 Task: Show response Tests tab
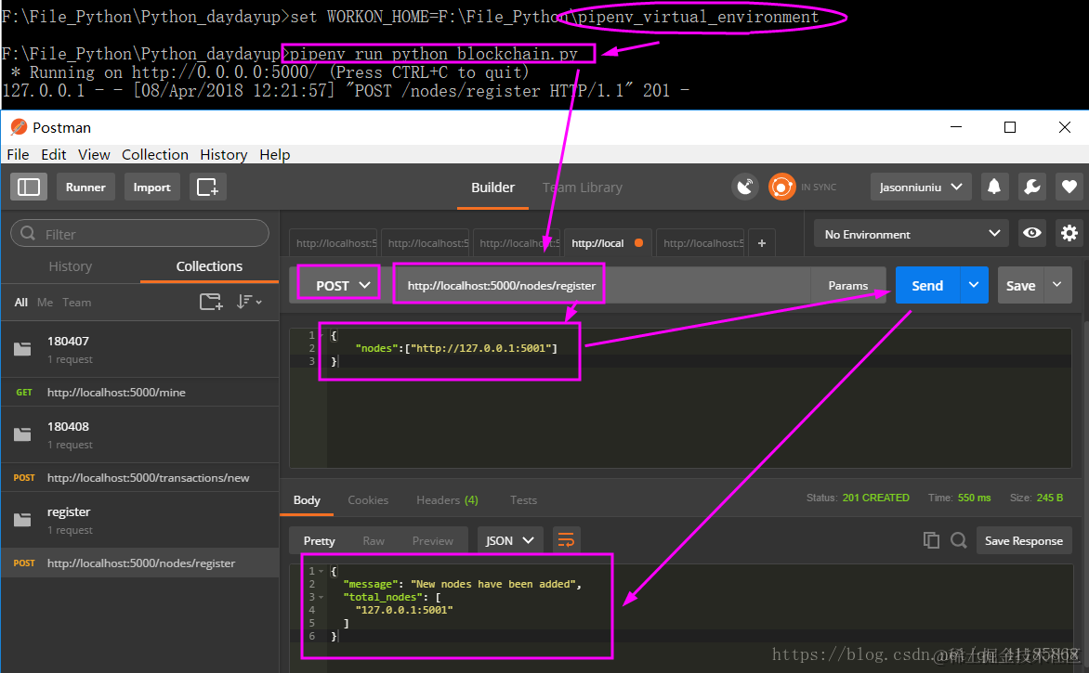523,499
